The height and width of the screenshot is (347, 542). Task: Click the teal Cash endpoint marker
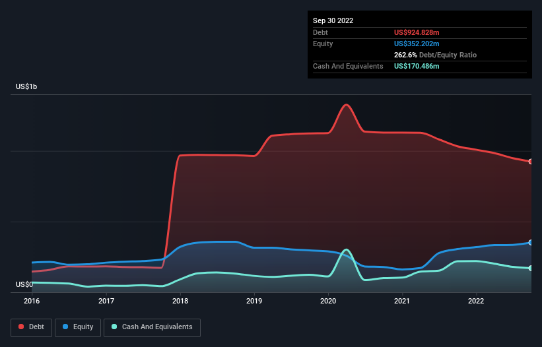point(531,268)
